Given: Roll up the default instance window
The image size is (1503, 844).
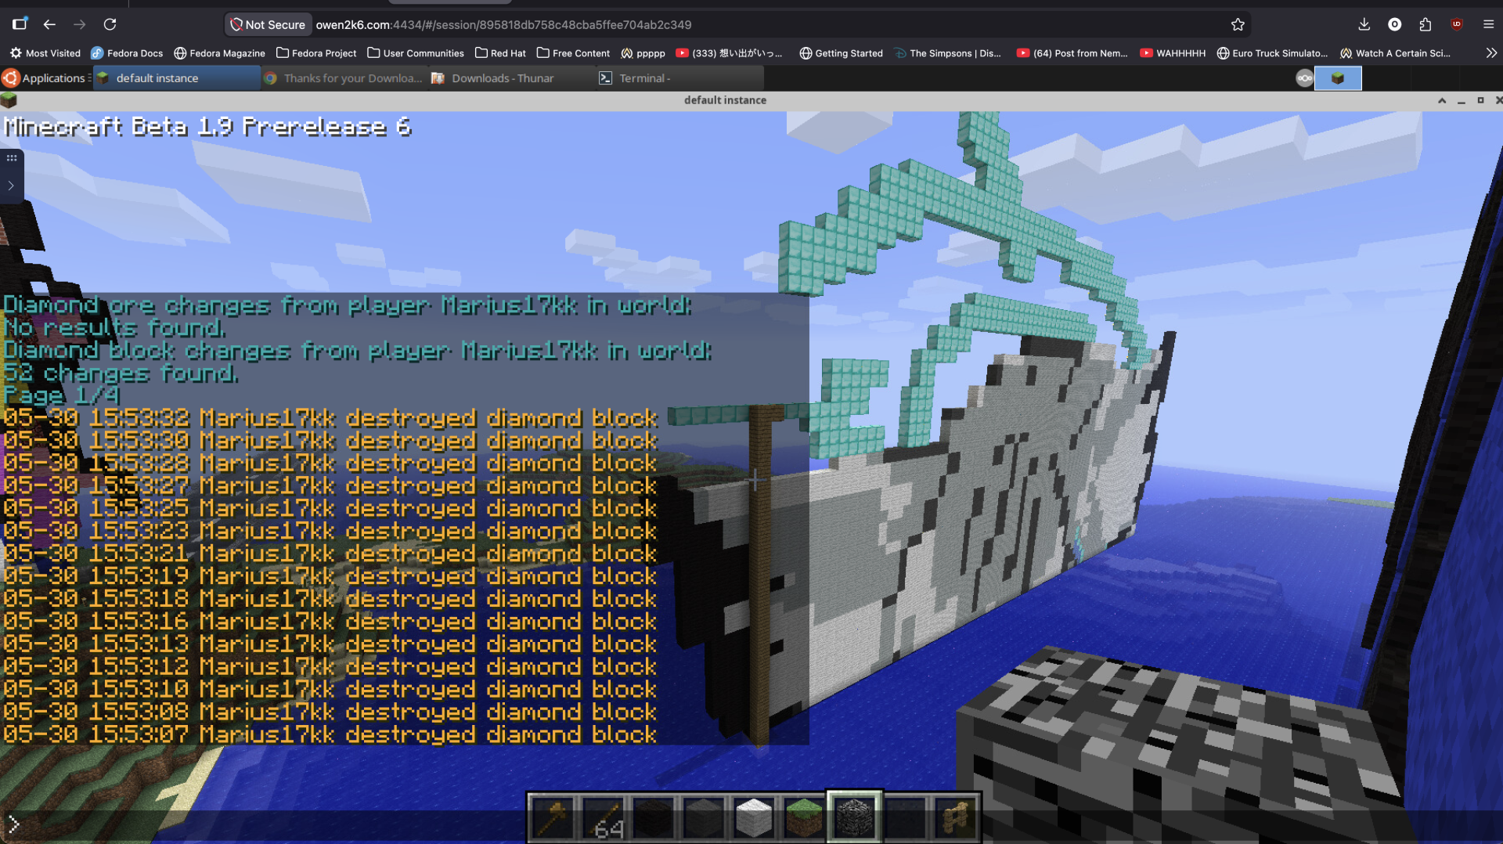Looking at the screenshot, I should pyautogui.click(x=1442, y=100).
